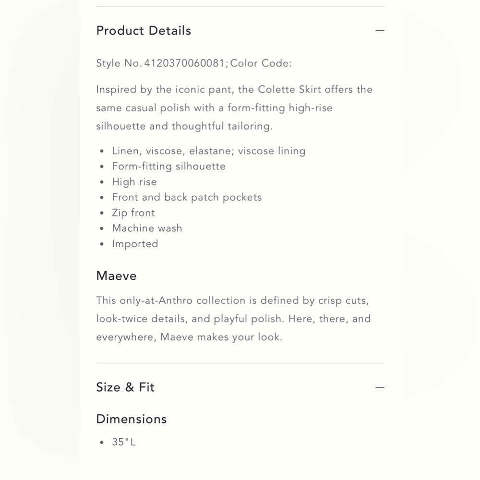Click the Form-fitting silhouette bullet
This screenshot has width=480, height=480.
tap(168, 166)
